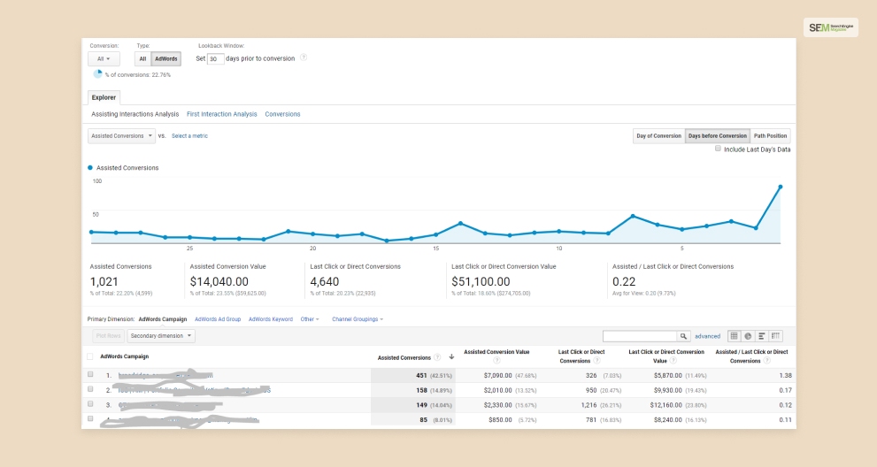Choose AdWords Keyword primary dimension
The image size is (877, 467).
tap(271, 319)
